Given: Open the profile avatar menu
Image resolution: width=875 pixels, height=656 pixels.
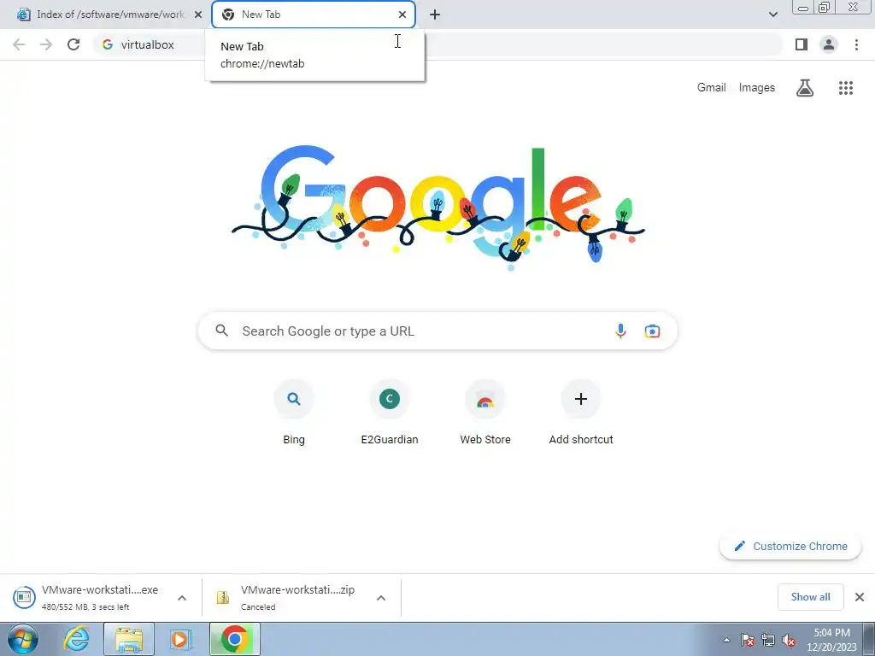Looking at the screenshot, I should pos(829,44).
